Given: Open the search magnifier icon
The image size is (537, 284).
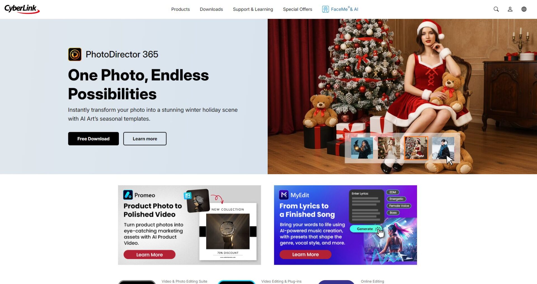Looking at the screenshot, I should click(496, 9).
